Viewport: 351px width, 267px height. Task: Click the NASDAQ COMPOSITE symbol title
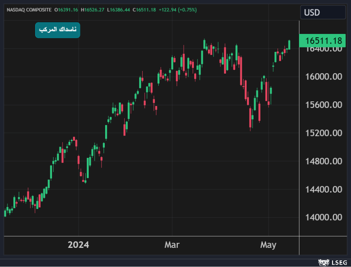tap(29, 9)
